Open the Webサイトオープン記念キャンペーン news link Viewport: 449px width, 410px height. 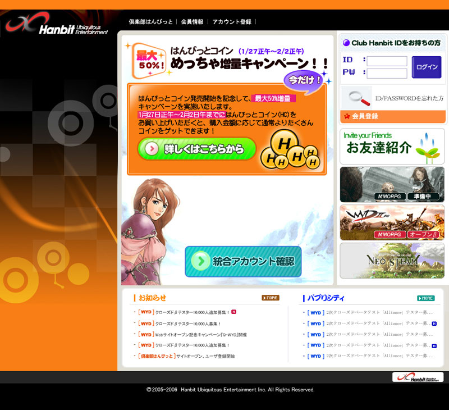tap(193, 335)
